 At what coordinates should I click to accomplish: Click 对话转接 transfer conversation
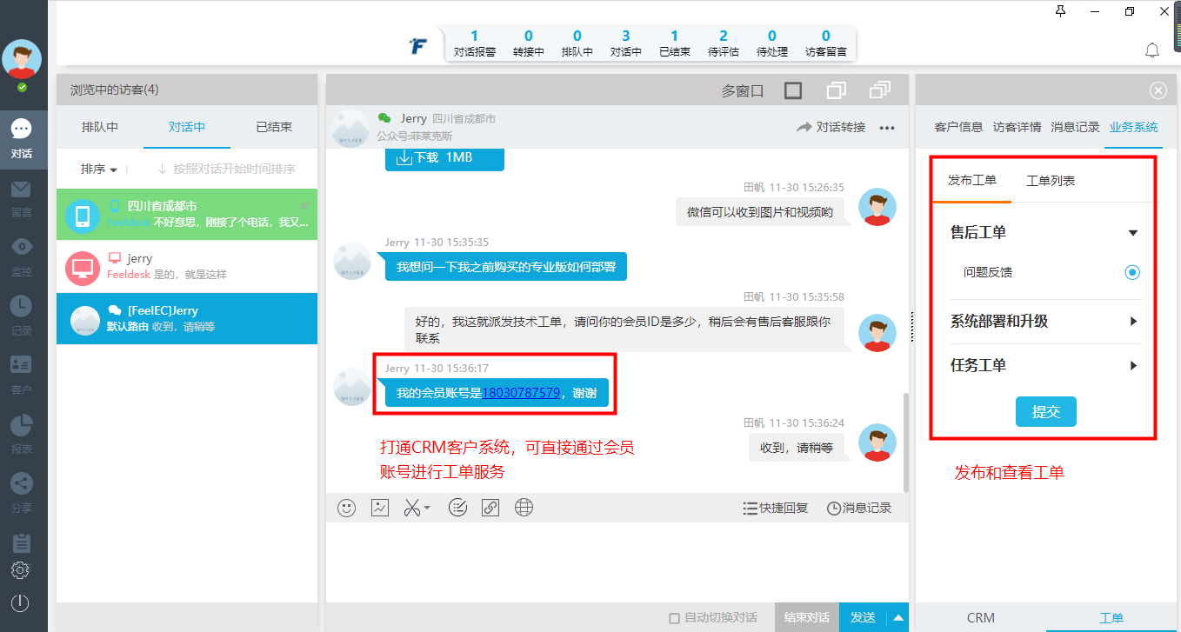coord(831,127)
